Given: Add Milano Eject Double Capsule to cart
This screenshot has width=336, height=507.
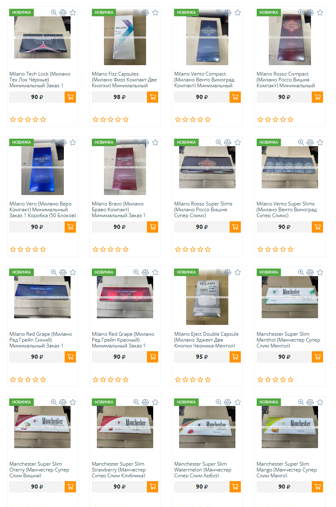Looking at the screenshot, I should [235, 357].
